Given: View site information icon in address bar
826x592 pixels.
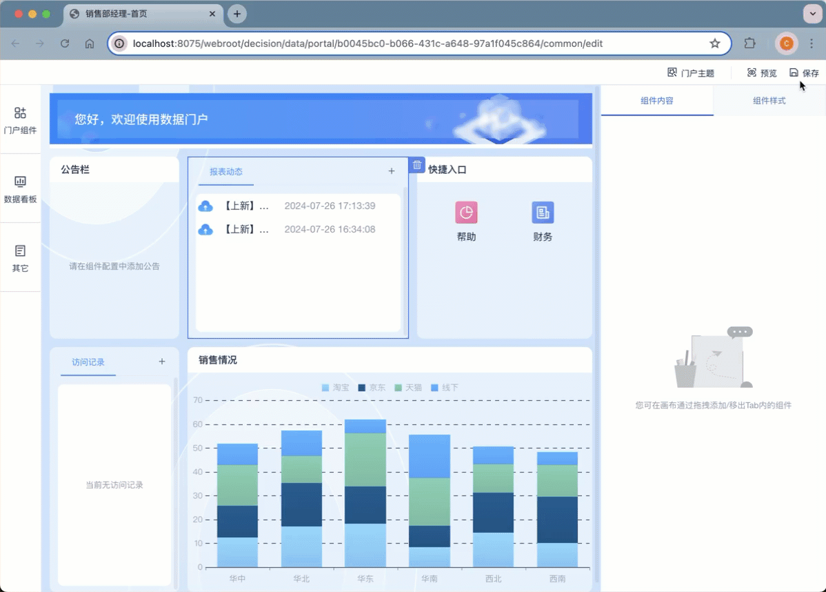Looking at the screenshot, I should 119,43.
